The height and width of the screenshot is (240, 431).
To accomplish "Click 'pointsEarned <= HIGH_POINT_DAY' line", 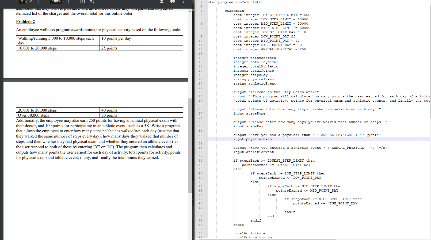I will [x=325, y=203].
